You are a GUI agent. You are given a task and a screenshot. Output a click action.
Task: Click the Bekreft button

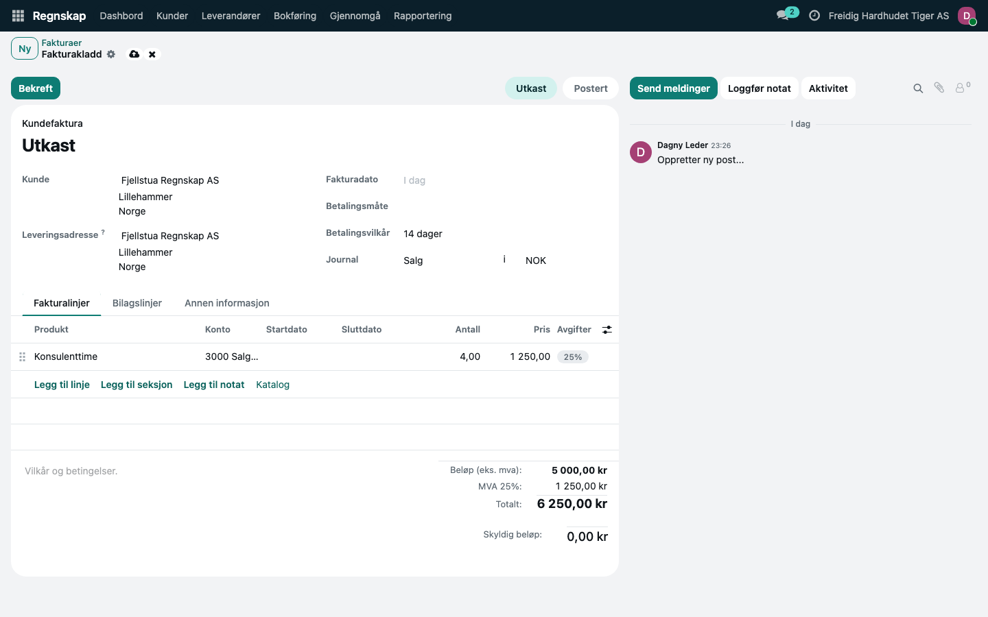36,88
